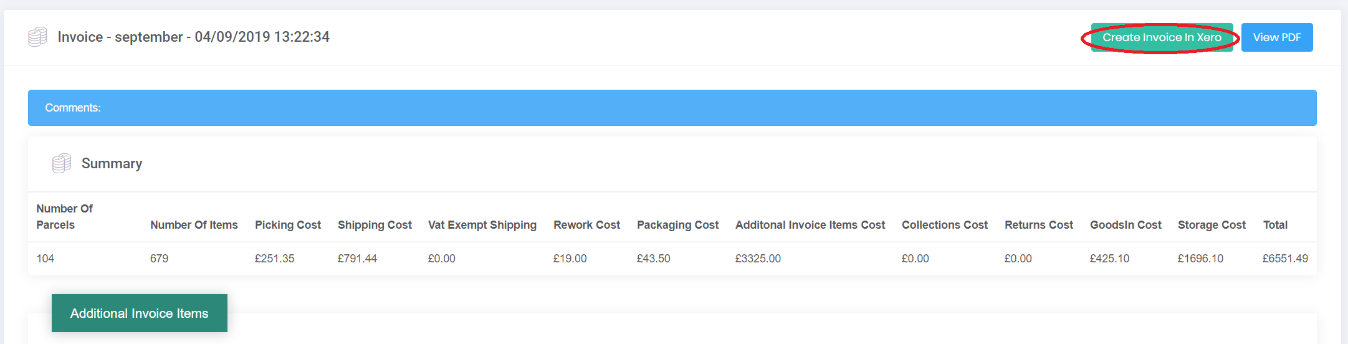The width and height of the screenshot is (1348, 344).
Task: Click the Picking Cost column header
Action: (x=288, y=225)
